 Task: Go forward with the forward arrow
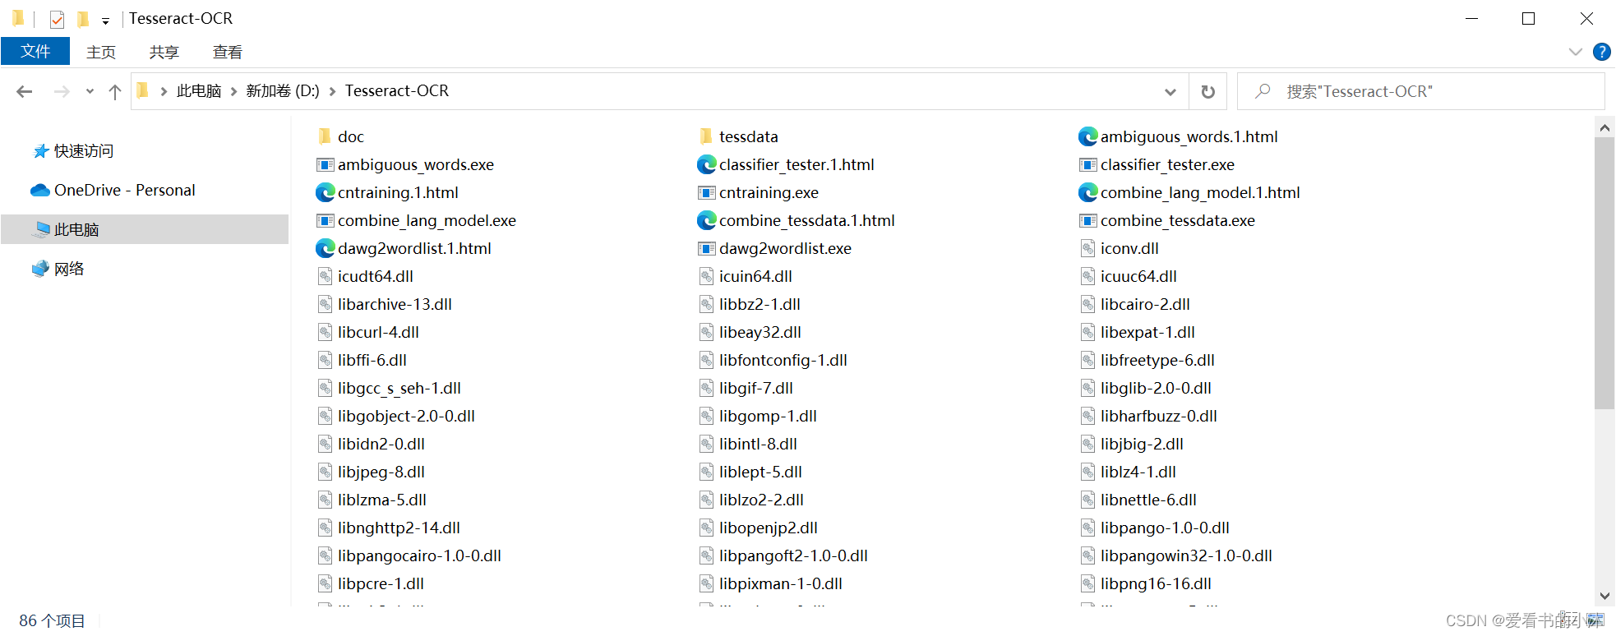[62, 91]
